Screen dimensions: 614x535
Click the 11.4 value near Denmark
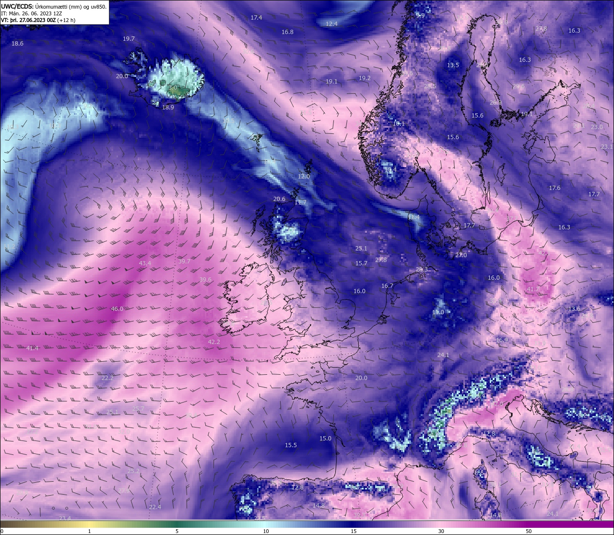(413, 217)
